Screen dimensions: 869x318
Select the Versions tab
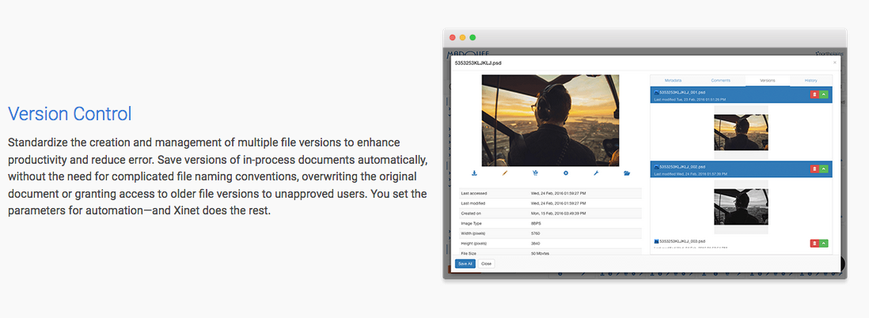pos(767,81)
